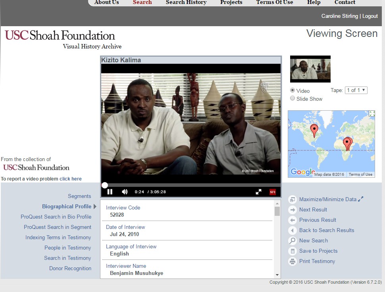Screen dimensions: 385x292
Task: Click the Save to Projects icon
Action: [293, 251]
